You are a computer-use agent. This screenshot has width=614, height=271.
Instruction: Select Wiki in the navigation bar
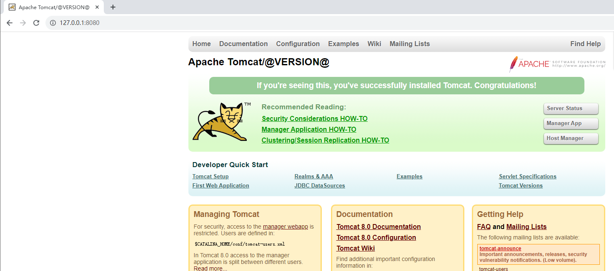pos(374,44)
